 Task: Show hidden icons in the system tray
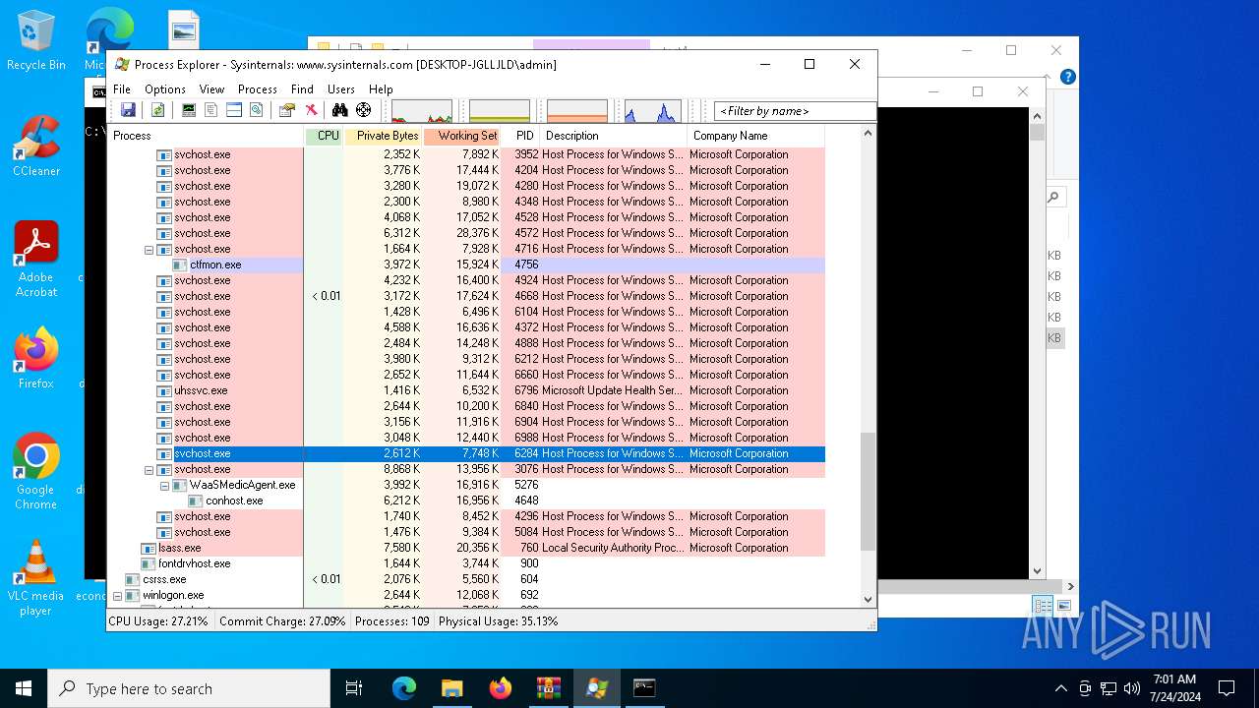[x=1060, y=688]
